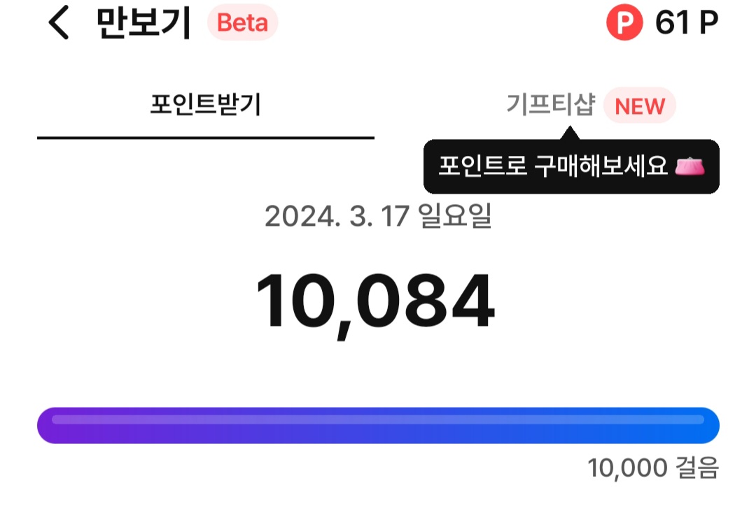This screenshot has height=516, width=756.
Task: Tap the 10,000 걸음 goal label
Action: 653,468
